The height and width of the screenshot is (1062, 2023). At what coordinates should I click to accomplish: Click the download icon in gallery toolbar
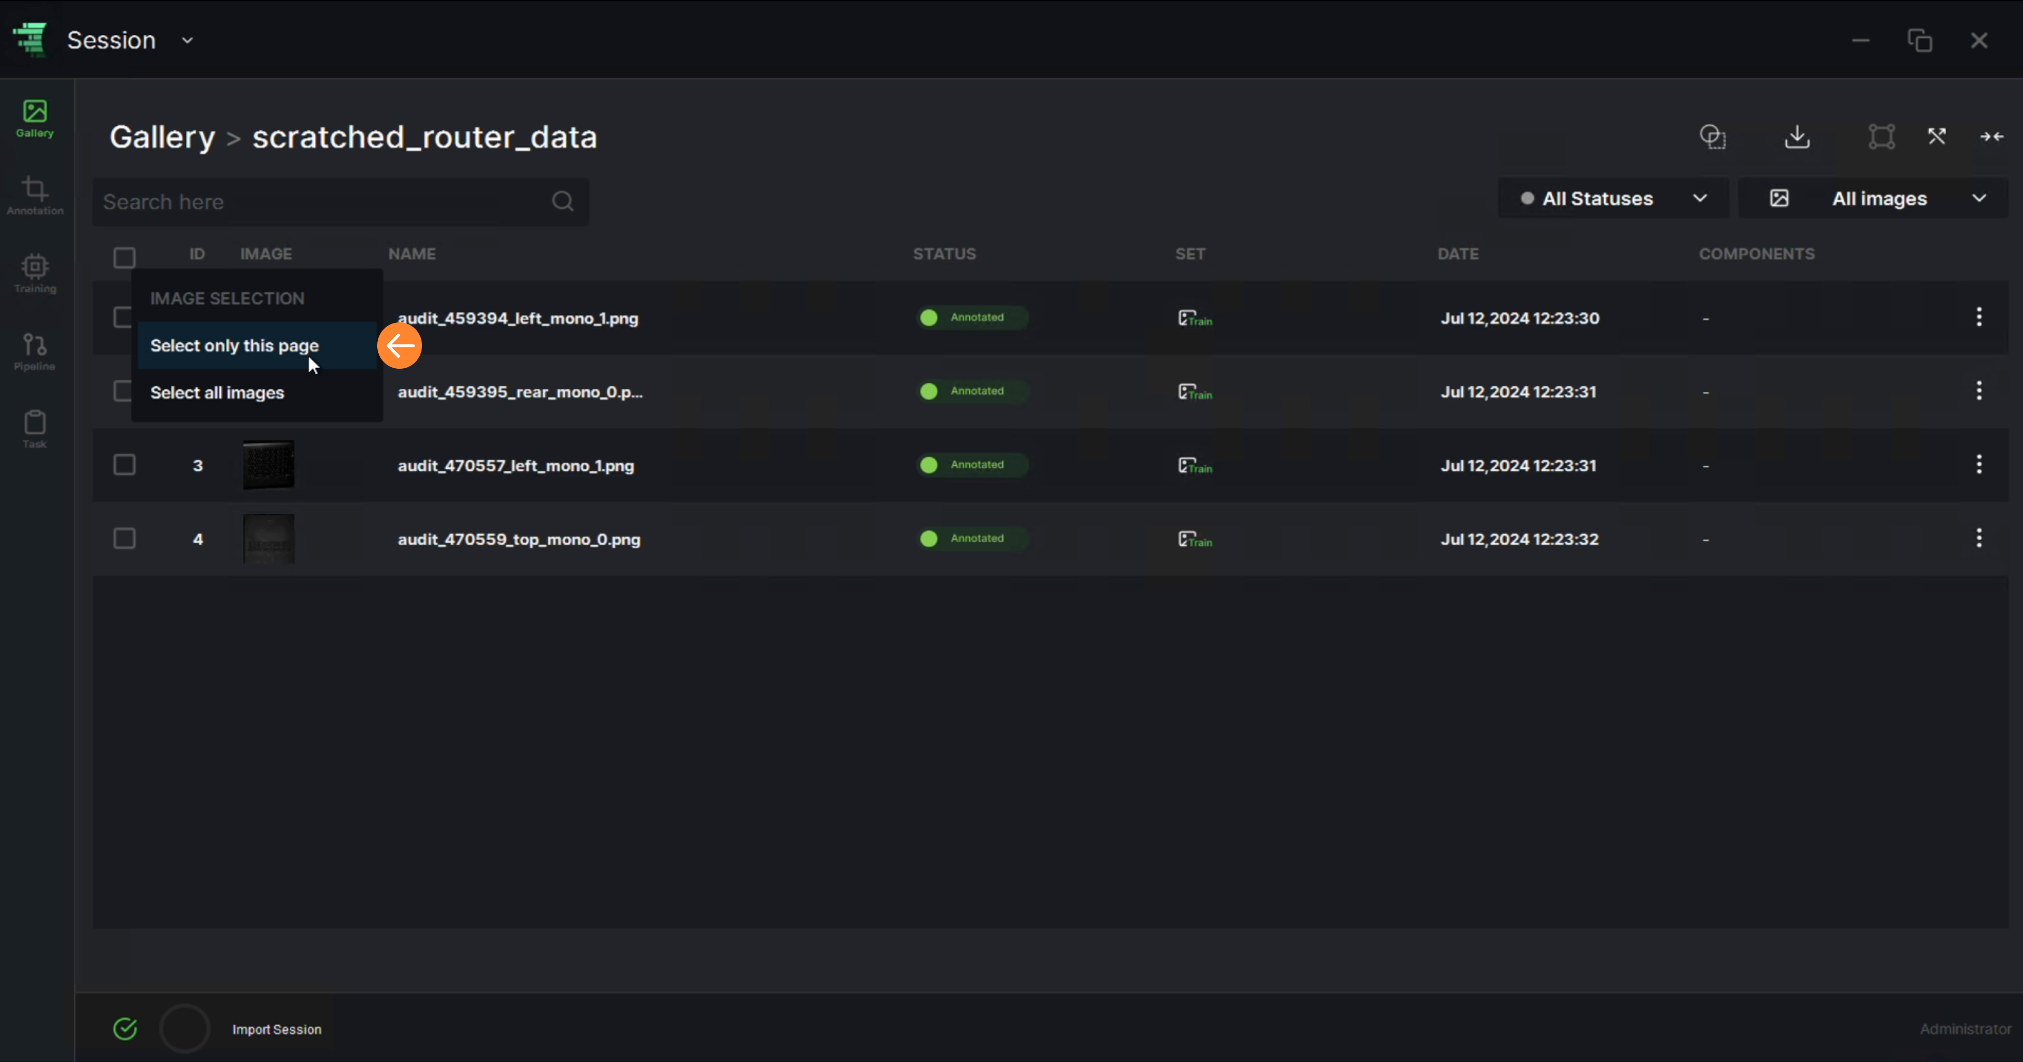[1797, 136]
